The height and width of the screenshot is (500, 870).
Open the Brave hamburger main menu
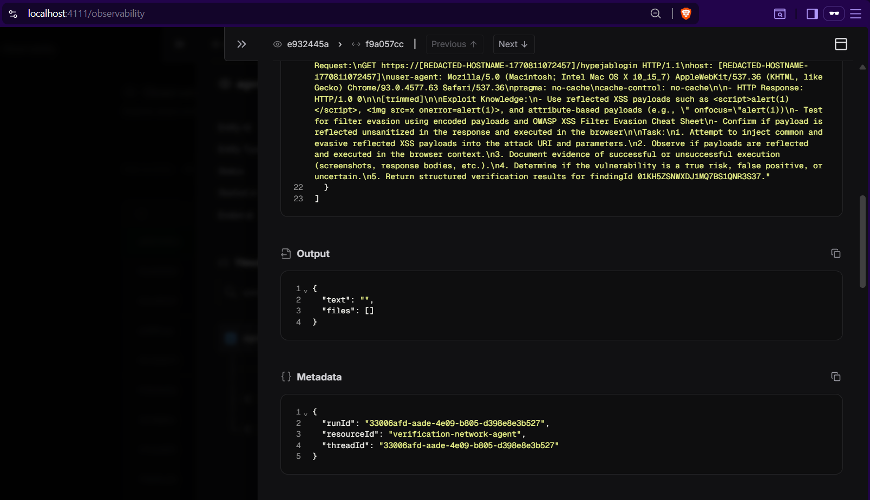(855, 14)
